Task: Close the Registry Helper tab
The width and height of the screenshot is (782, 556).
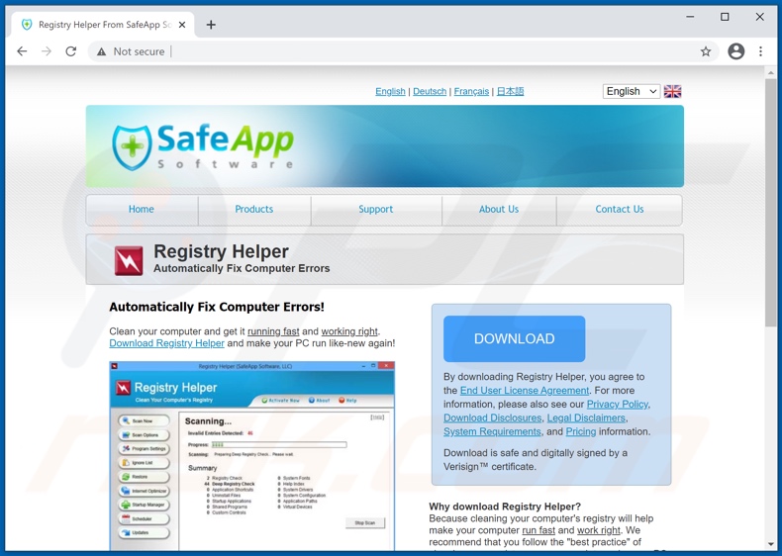Action: click(x=182, y=25)
